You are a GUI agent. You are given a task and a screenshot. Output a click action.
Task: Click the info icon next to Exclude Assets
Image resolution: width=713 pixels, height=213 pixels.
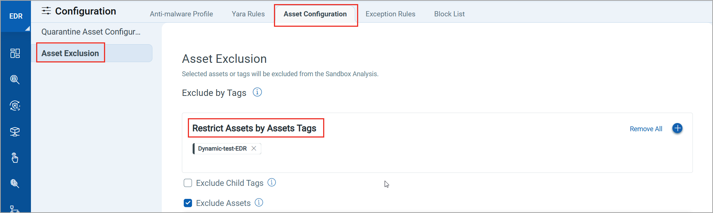coord(259,203)
